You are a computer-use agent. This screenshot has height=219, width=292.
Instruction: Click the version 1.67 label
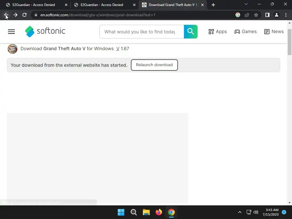coord(123,48)
